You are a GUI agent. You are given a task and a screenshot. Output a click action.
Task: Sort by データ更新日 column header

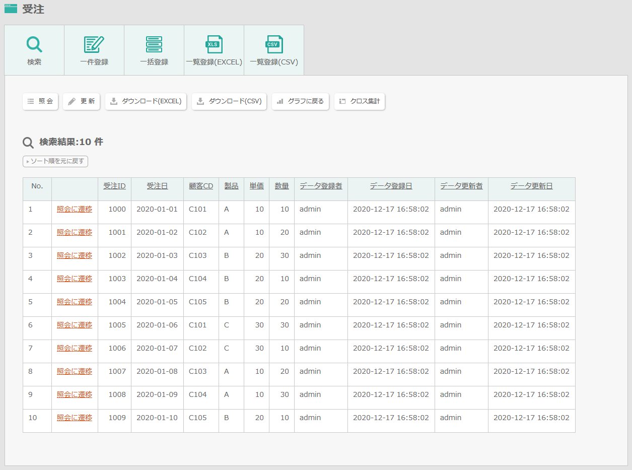tap(531, 186)
